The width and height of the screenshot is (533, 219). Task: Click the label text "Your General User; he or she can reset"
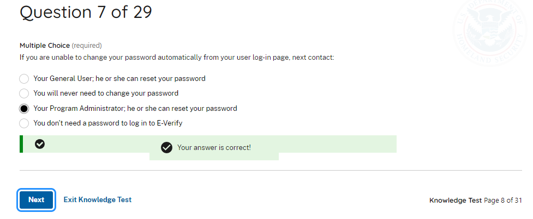(119, 79)
